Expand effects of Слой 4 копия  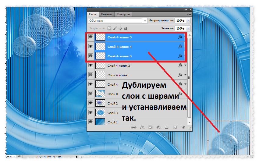coord(185,75)
